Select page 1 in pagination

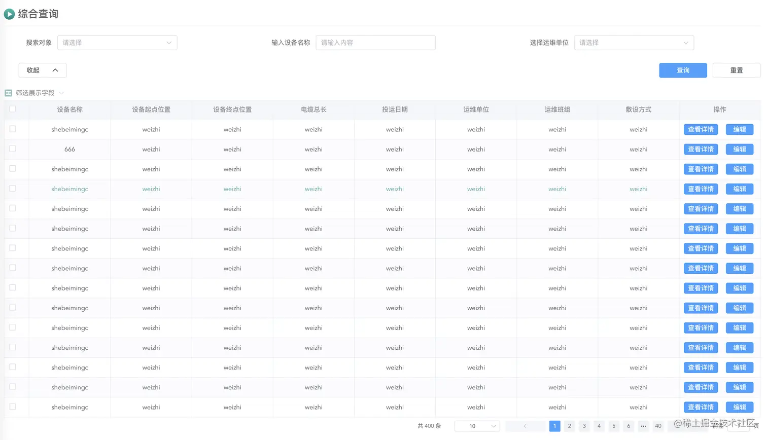point(555,426)
